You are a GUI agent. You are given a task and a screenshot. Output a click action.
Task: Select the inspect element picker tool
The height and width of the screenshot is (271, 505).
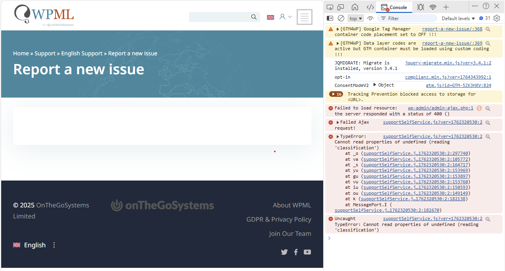[x=330, y=7]
